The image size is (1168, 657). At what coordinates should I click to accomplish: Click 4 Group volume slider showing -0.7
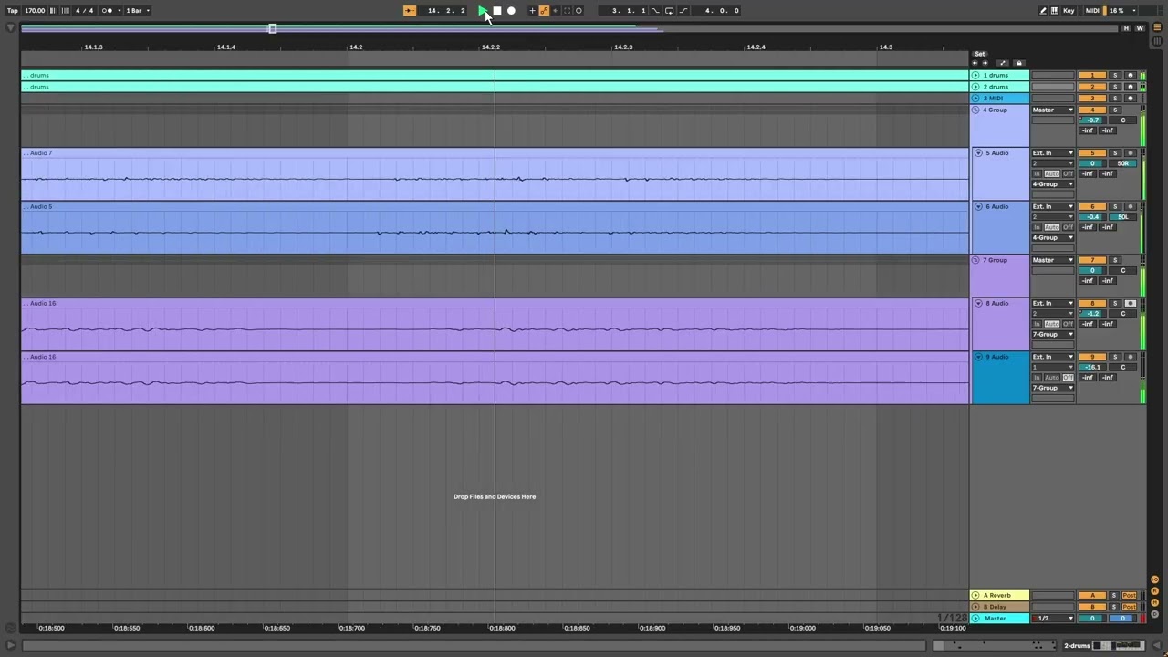[1092, 120]
